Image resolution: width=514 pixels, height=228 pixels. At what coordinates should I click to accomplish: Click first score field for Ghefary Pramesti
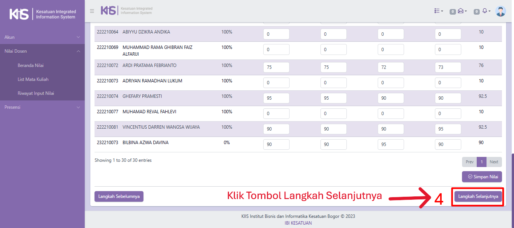pos(276,98)
